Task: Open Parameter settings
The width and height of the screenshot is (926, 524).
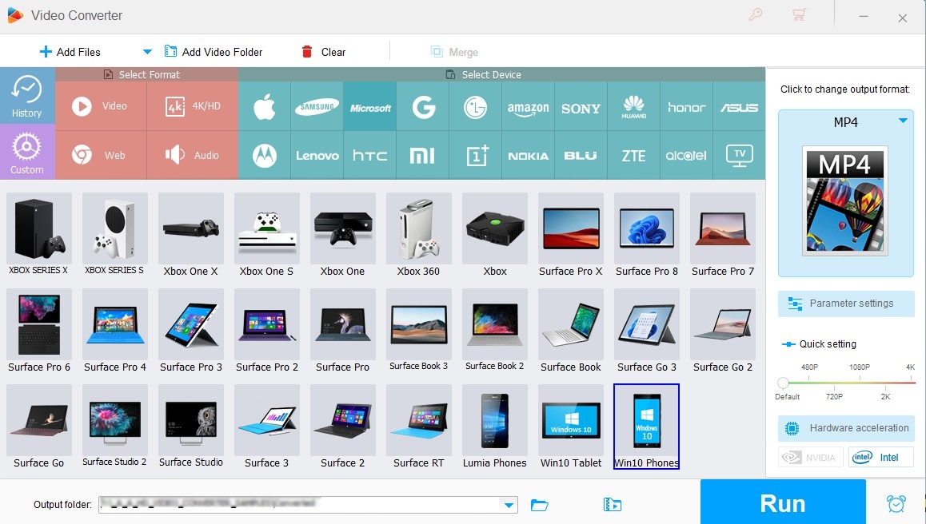Action: point(847,304)
